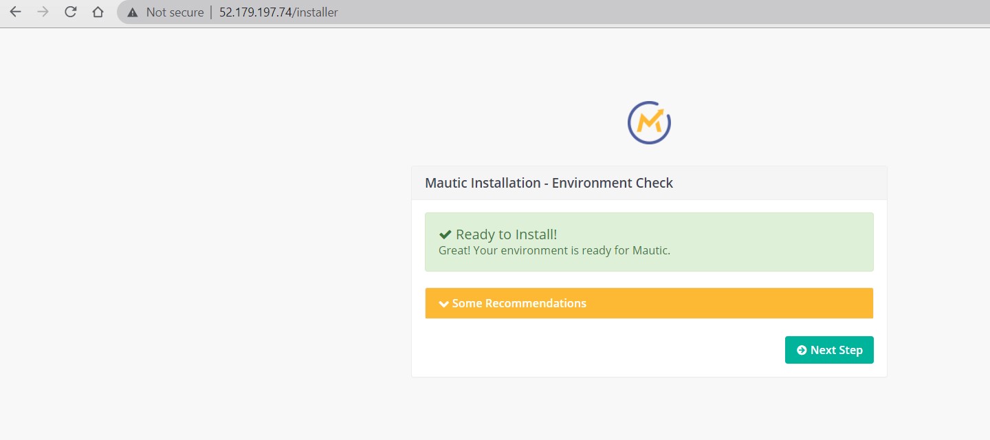Click the browser forward arrow
This screenshot has height=440, width=990.
click(x=43, y=12)
